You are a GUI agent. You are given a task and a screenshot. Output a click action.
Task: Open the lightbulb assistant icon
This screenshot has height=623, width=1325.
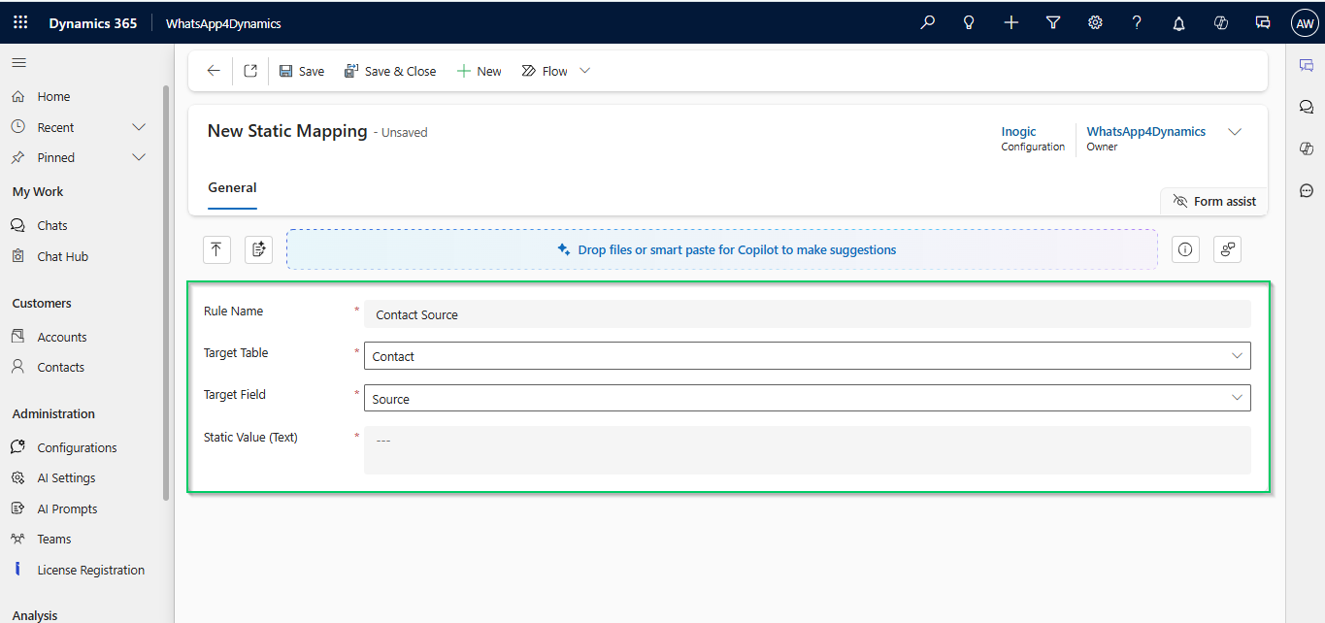[x=969, y=22]
